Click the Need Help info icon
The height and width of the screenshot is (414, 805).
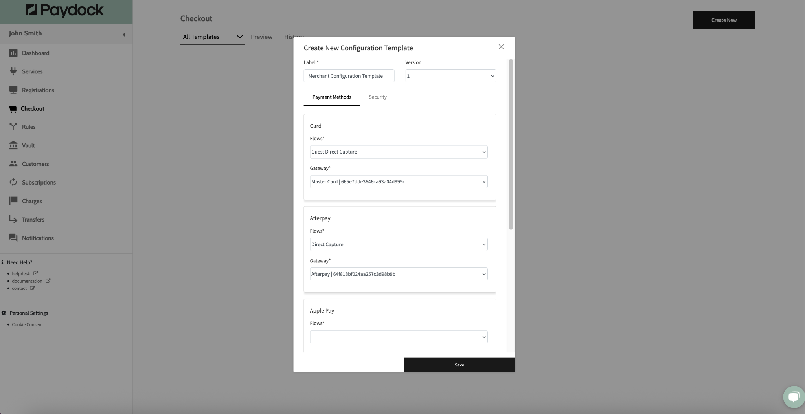[x=2, y=262]
